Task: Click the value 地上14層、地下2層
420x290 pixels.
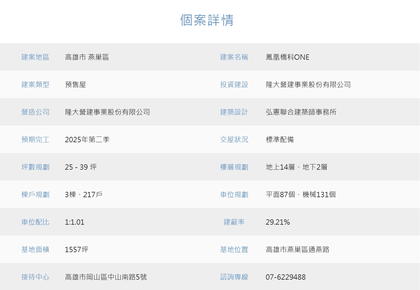Action: pos(296,167)
